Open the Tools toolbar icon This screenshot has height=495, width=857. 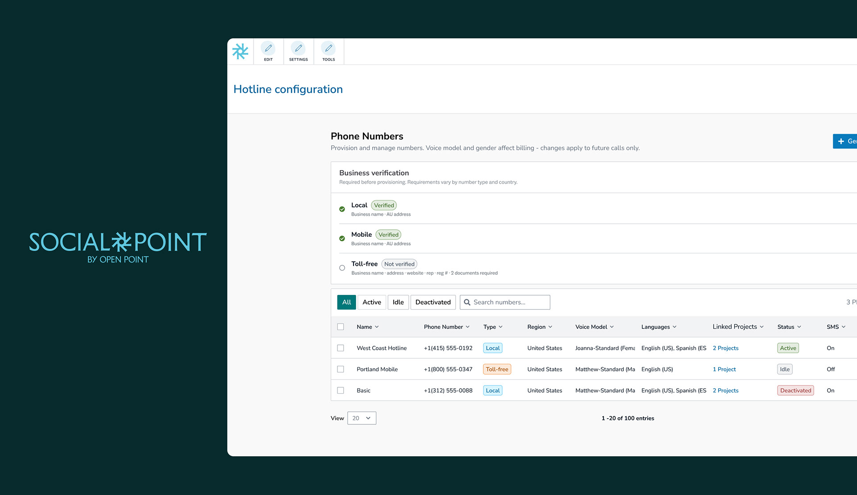pyautogui.click(x=329, y=48)
